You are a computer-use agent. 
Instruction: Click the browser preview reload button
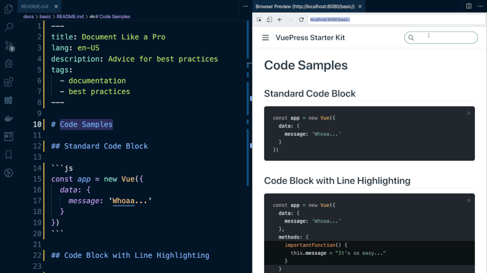pyautogui.click(x=300, y=19)
